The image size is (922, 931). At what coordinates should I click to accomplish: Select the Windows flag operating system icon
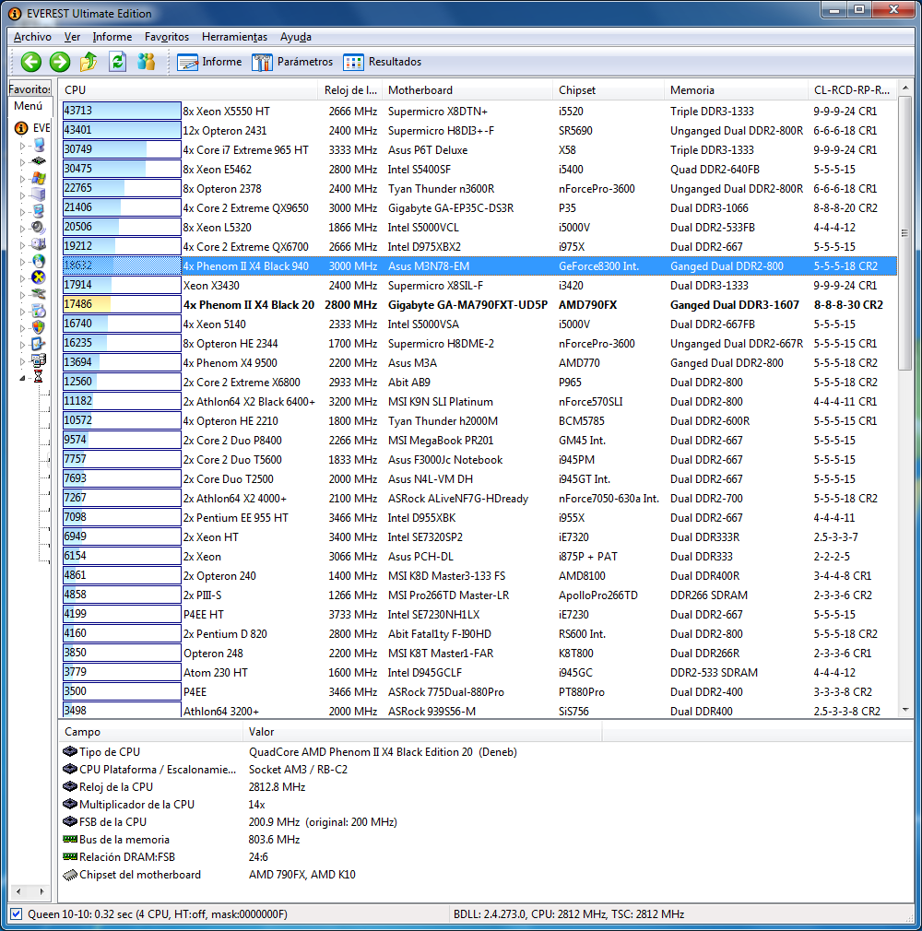tap(39, 177)
